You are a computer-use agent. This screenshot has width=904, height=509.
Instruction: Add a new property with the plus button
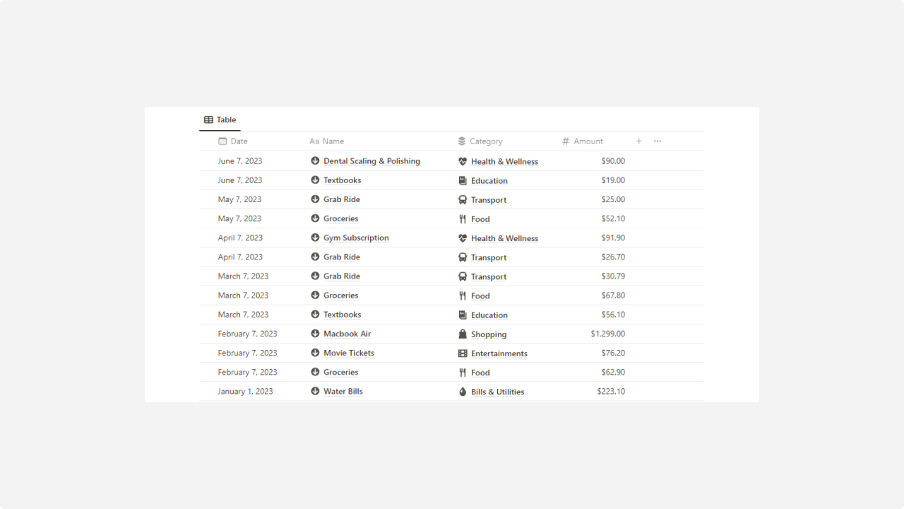pyautogui.click(x=638, y=141)
